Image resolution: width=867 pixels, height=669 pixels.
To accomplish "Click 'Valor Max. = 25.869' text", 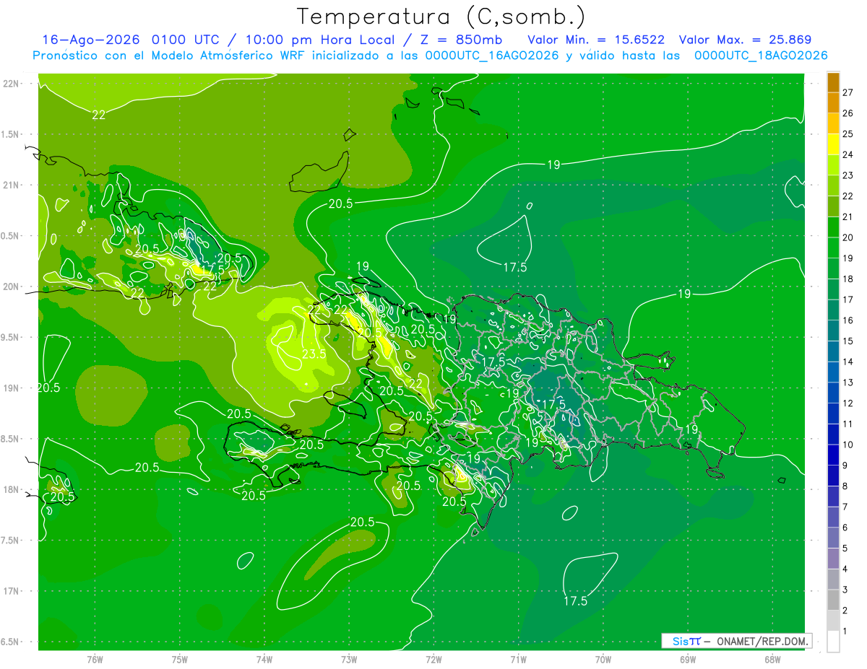I will pos(745,40).
